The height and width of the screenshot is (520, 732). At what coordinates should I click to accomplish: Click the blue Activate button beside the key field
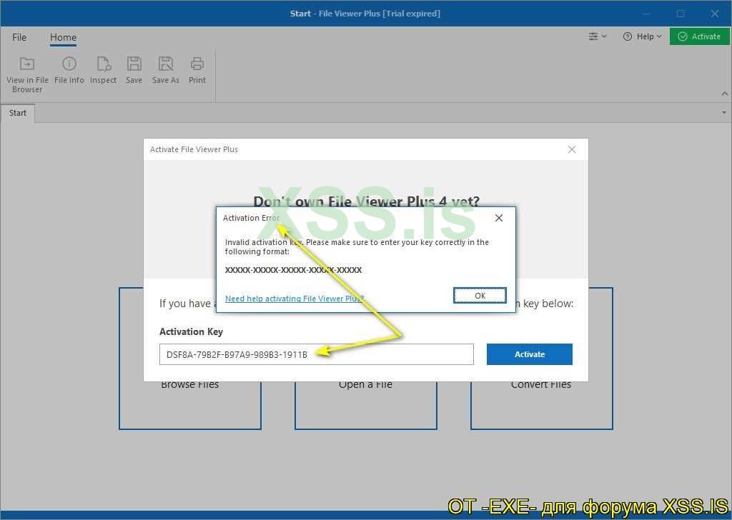[530, 354]
